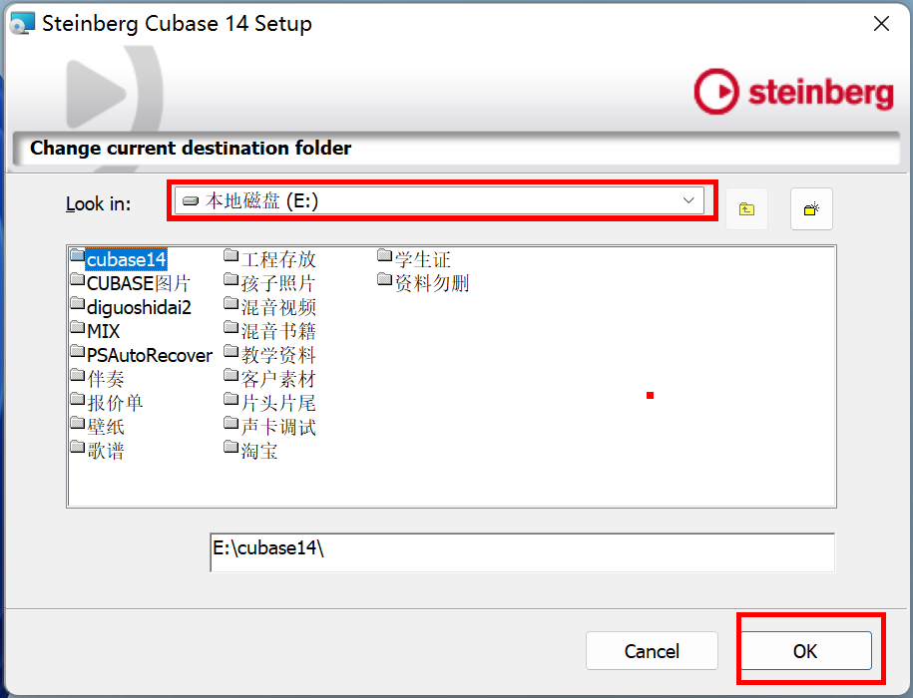This screenshot has width=913, height=698.
Task: Click the 声卡调试 folder icon
Action: coord(231,423)
